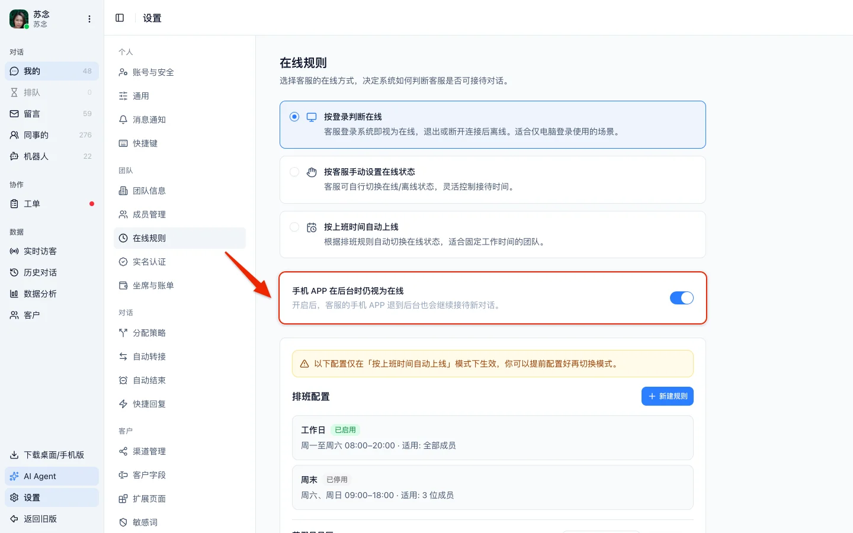Open 消息通知 settings page
The width and height of the screenshot is (853, 533).
coord(179,120)
